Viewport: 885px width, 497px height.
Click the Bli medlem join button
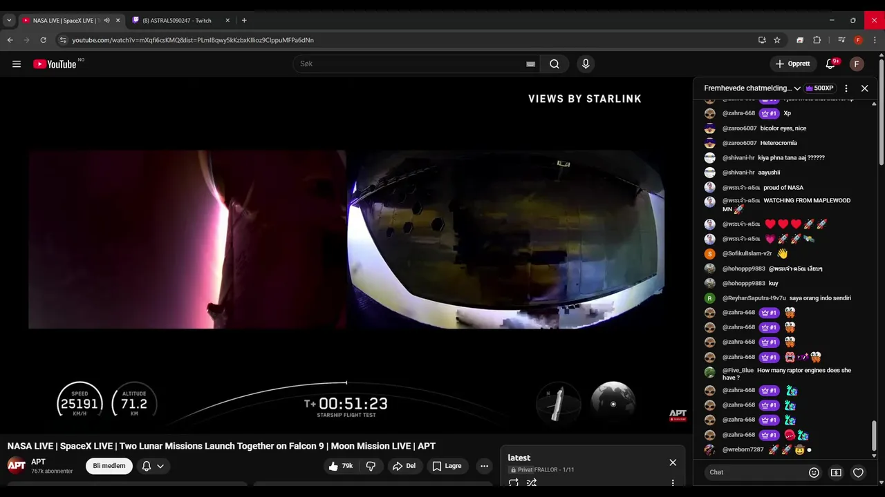tap(109, 466)
